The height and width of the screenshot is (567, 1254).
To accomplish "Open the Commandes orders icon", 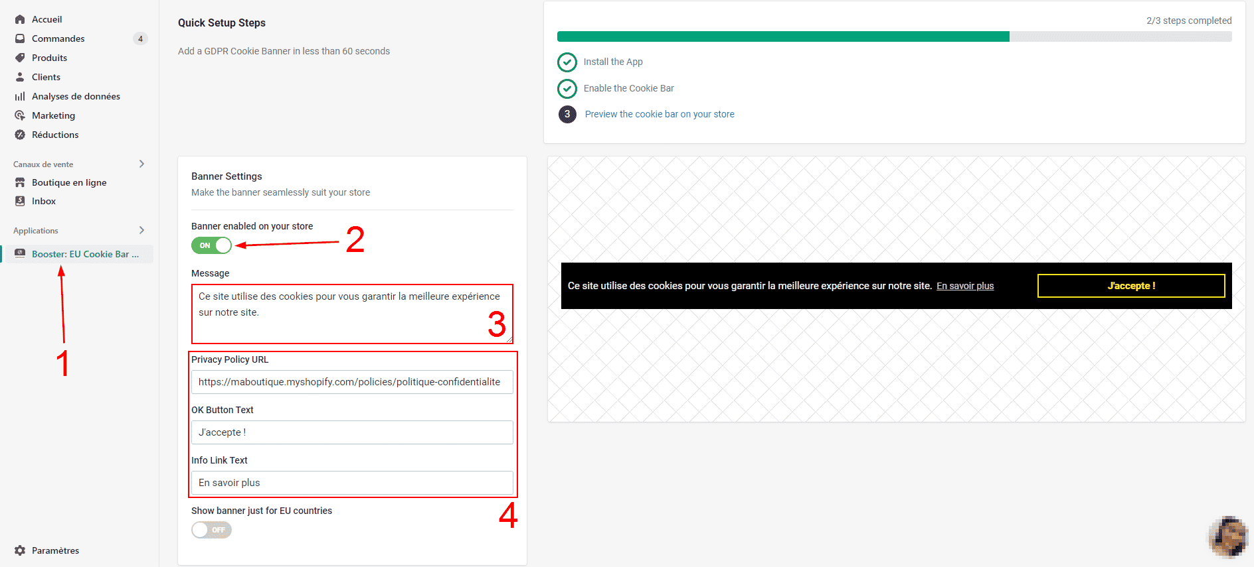I will point(20,38).
